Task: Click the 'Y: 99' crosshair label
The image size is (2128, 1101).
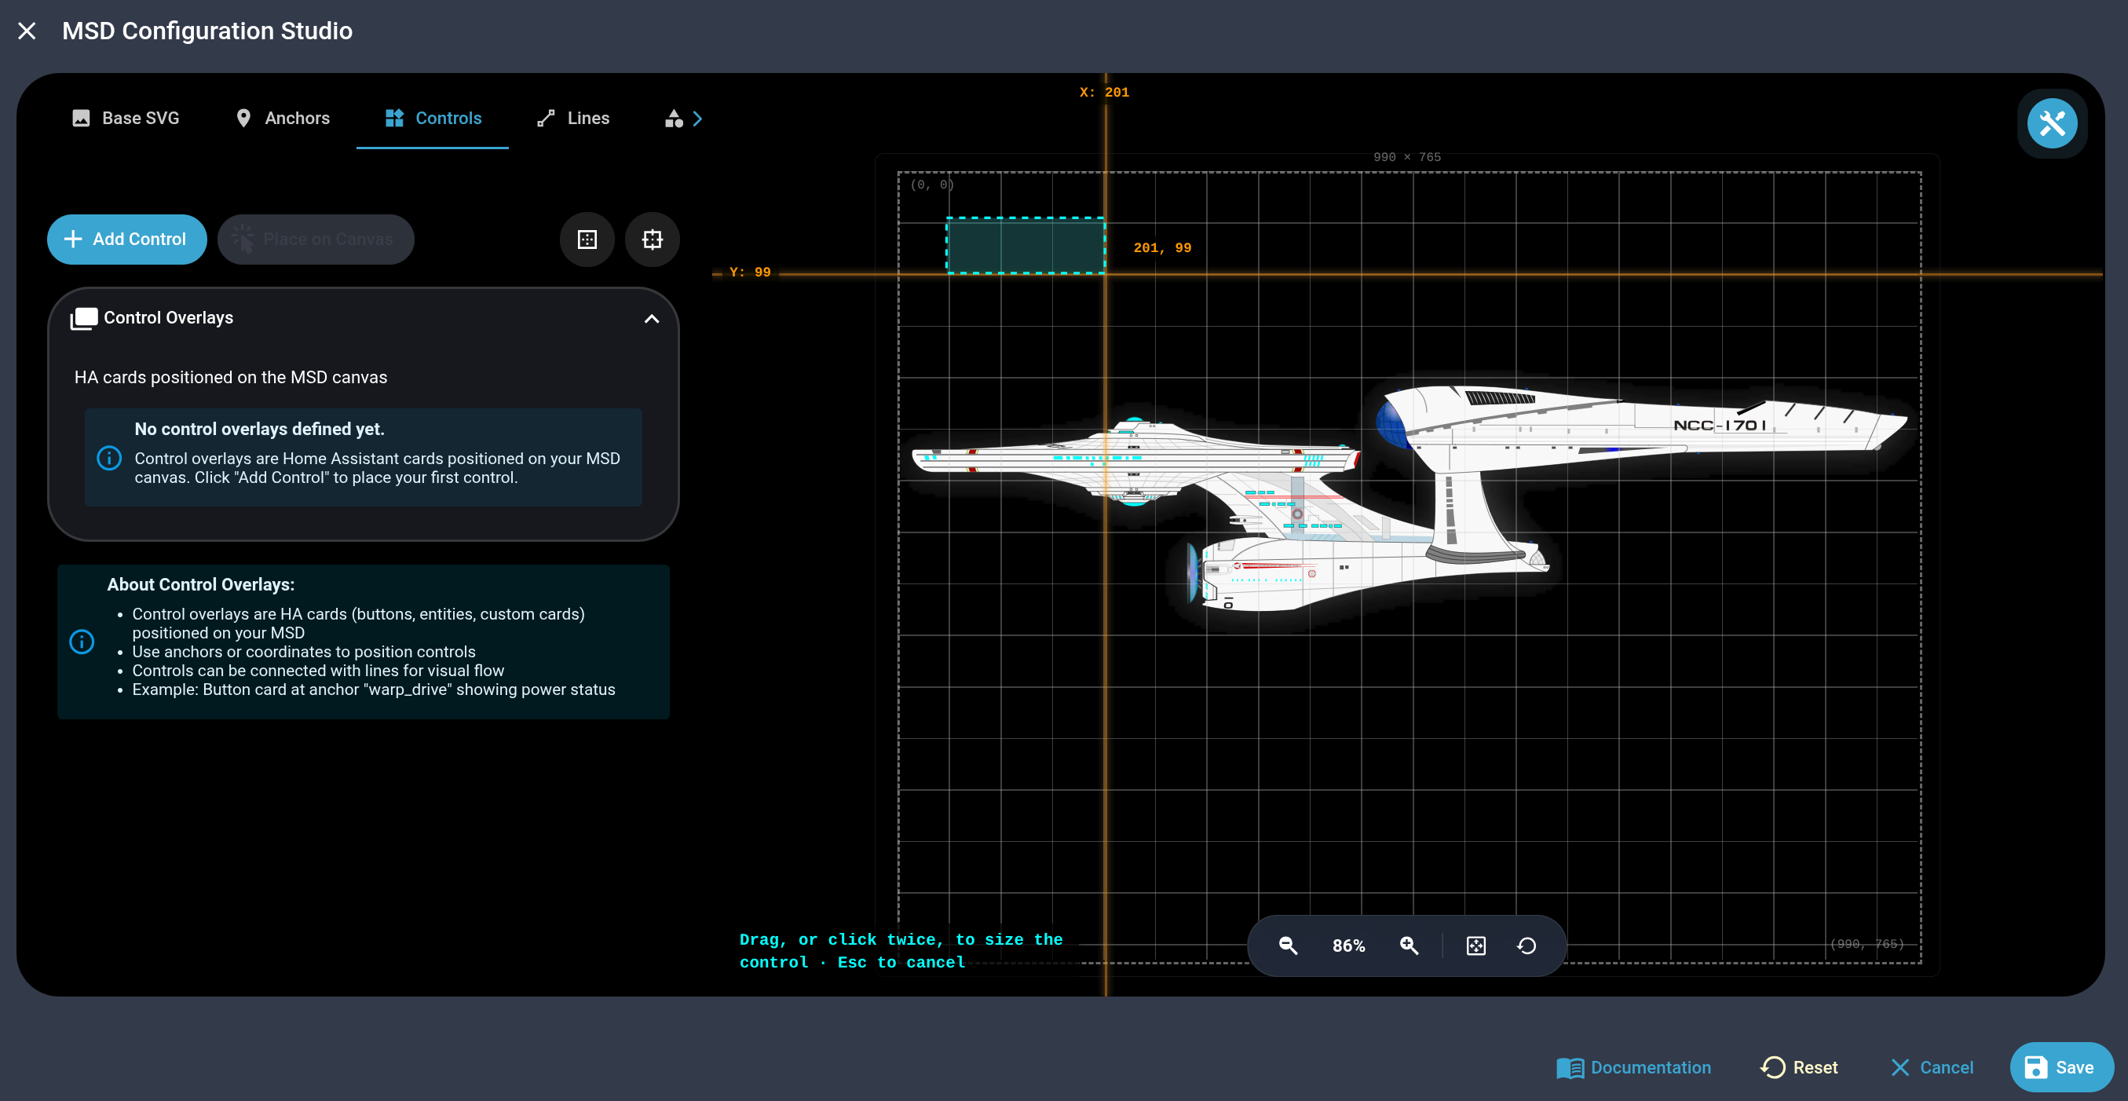Action: point(749,273)
